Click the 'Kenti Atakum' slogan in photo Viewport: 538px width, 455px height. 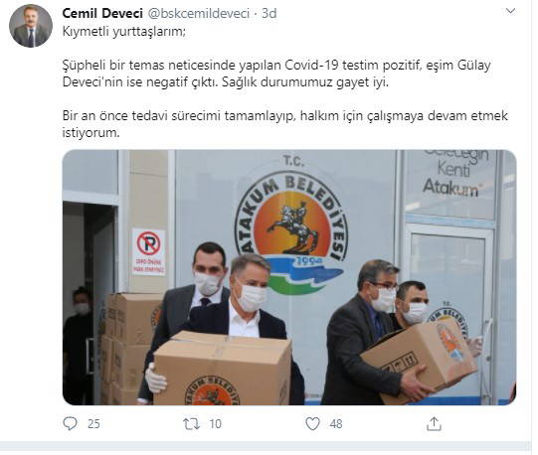[x=451, y=178]
